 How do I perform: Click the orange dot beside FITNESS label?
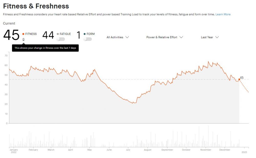pos(23,34)
